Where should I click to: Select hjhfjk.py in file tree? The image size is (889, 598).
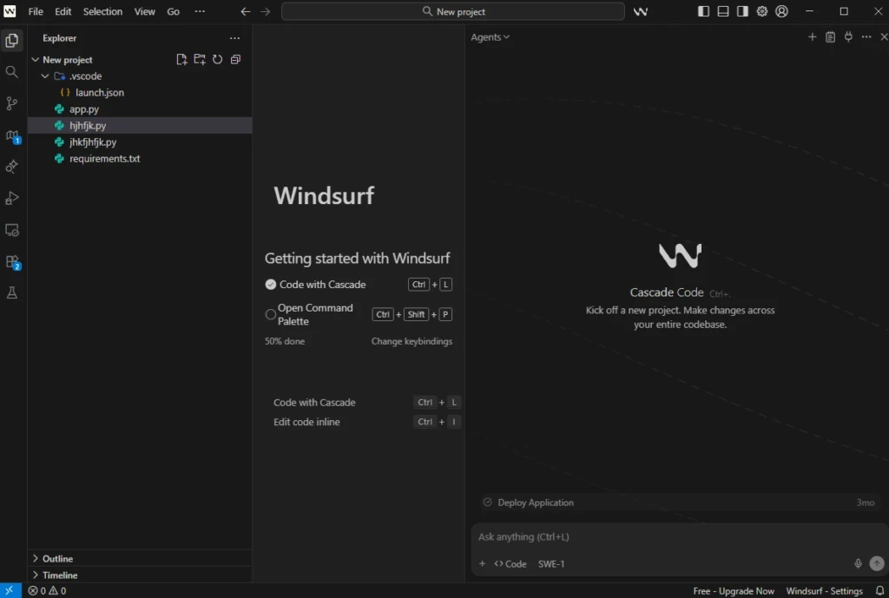[140, 125]
